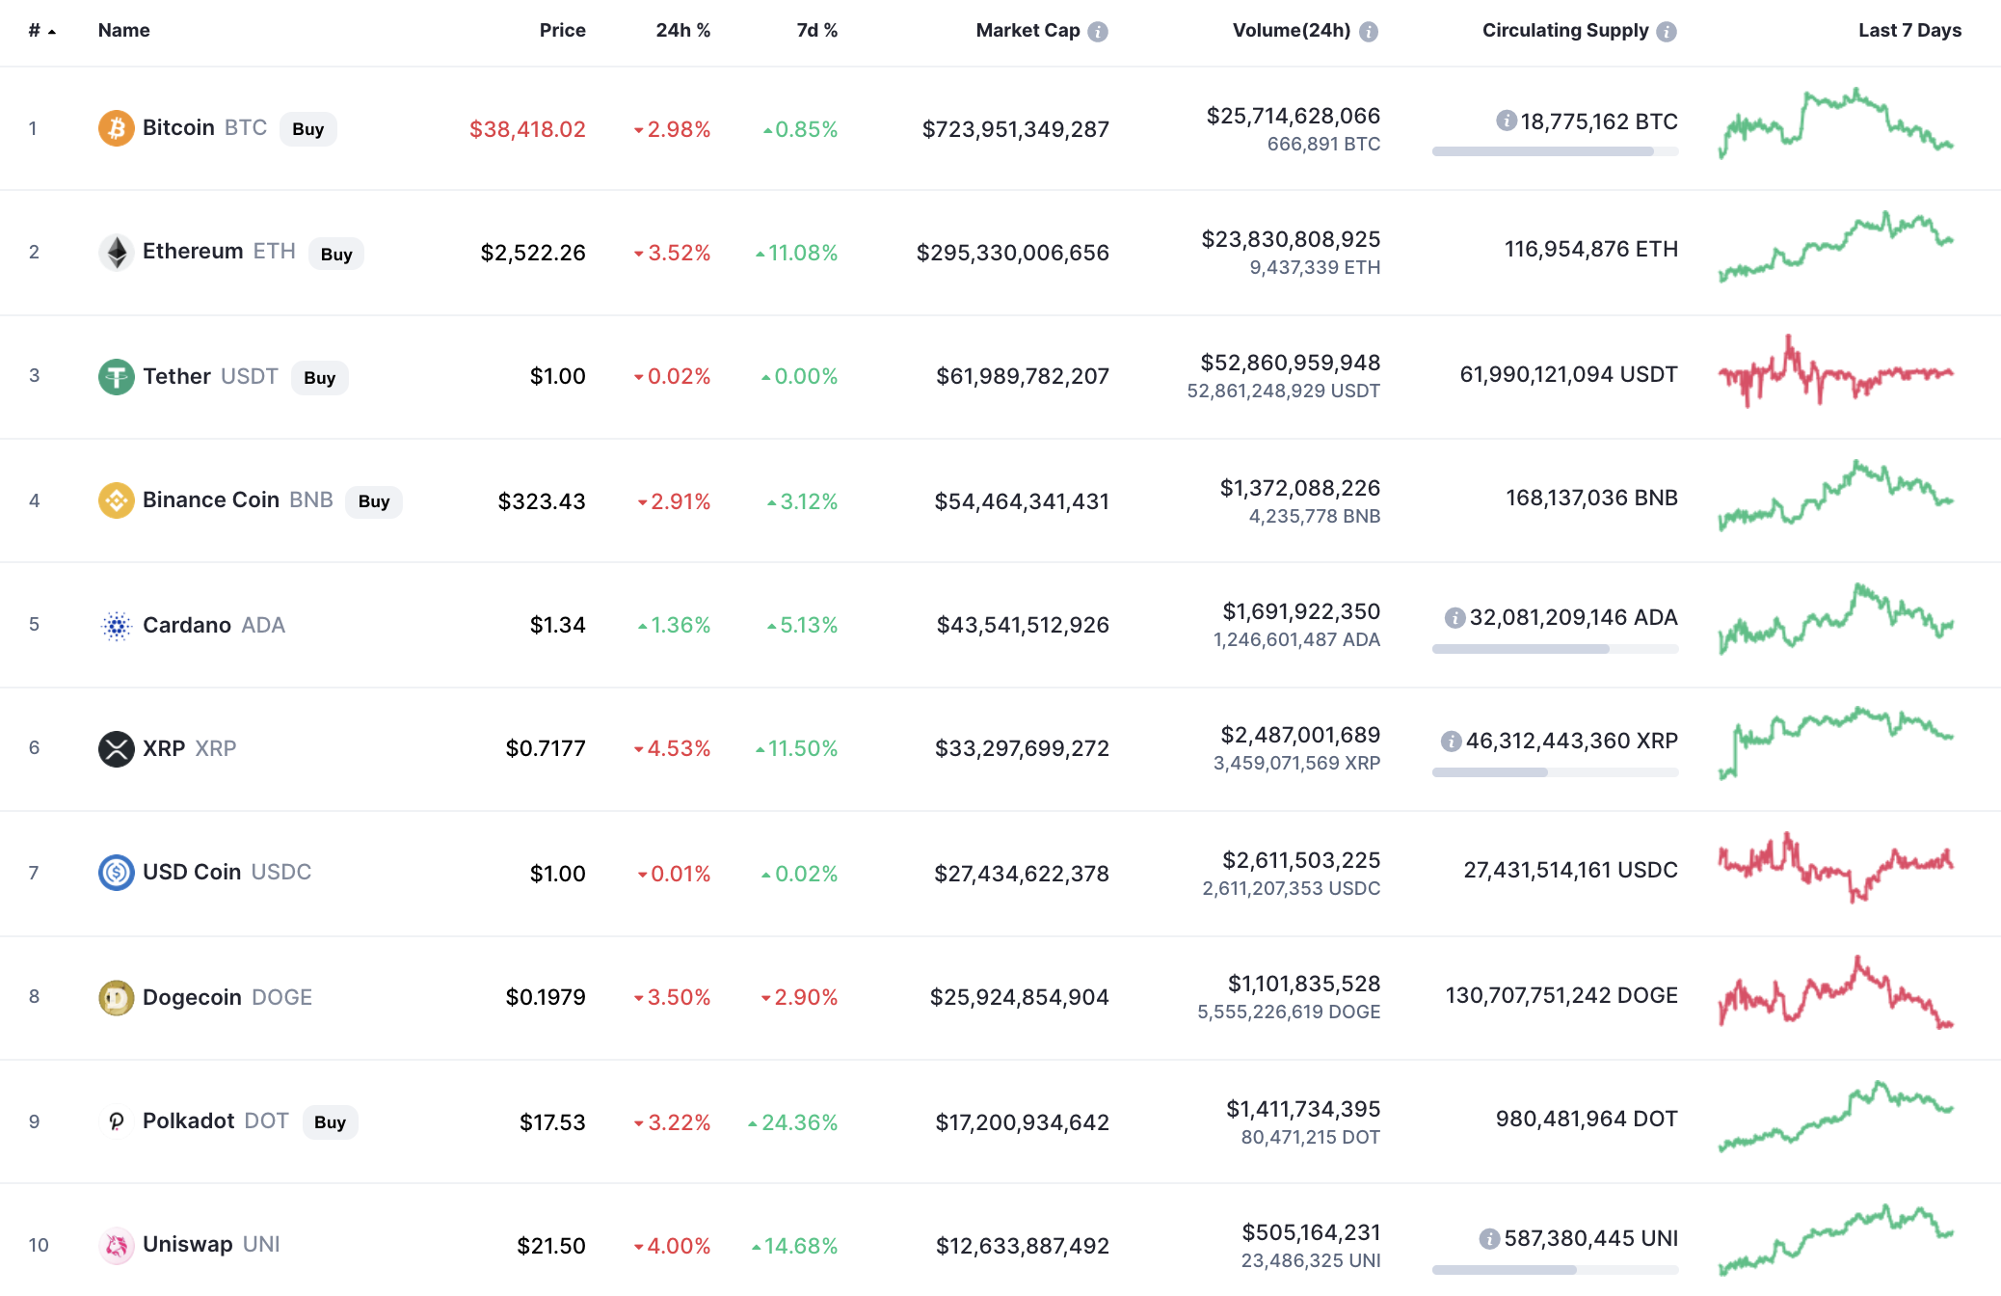Click the XRP logo icon

coord(117,748)
